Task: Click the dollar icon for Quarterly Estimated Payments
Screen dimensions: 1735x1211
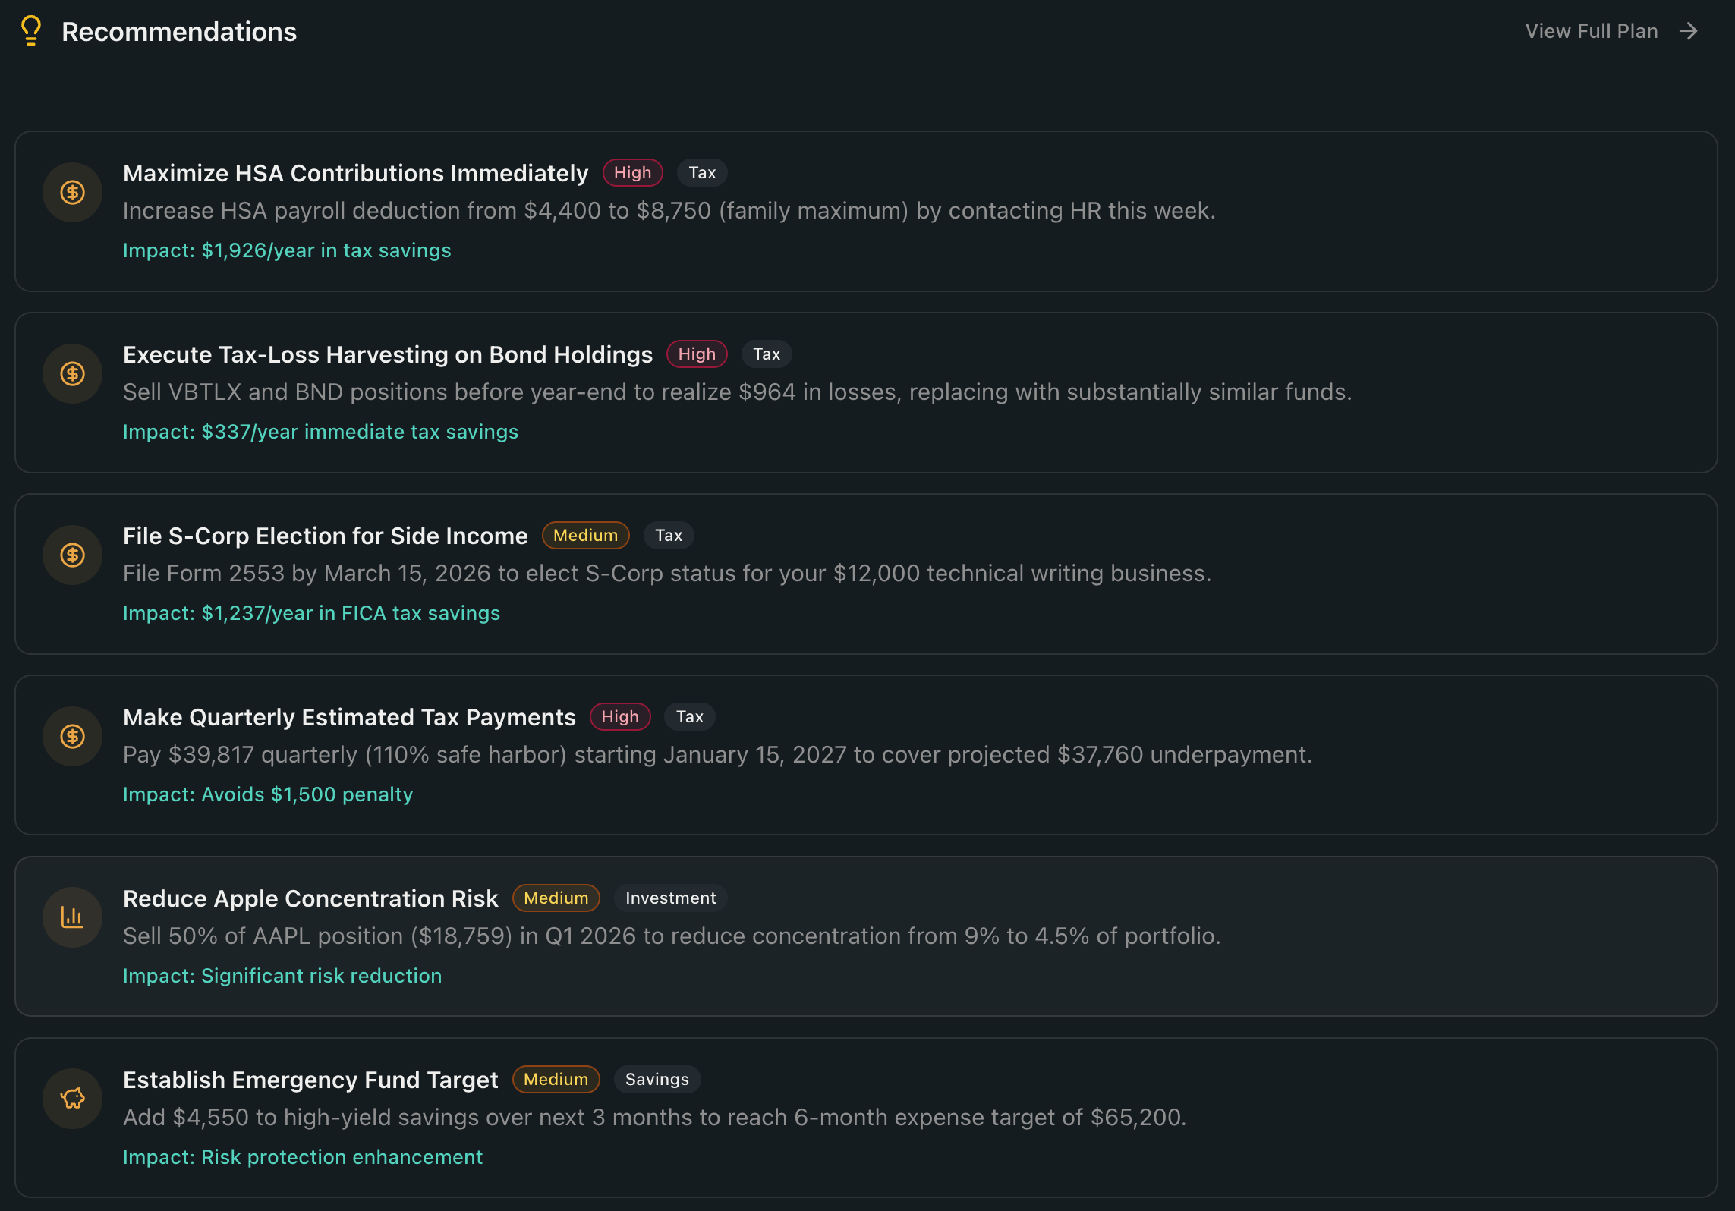Action: [x=72, y=737]
